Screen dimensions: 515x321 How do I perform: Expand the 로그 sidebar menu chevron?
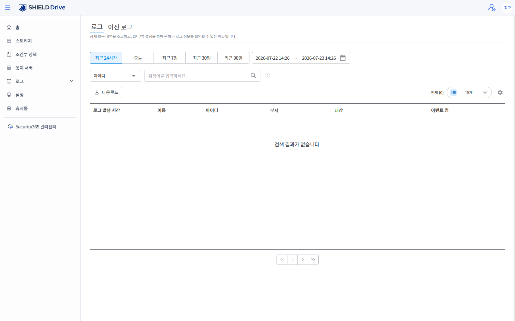coord(71,81)
